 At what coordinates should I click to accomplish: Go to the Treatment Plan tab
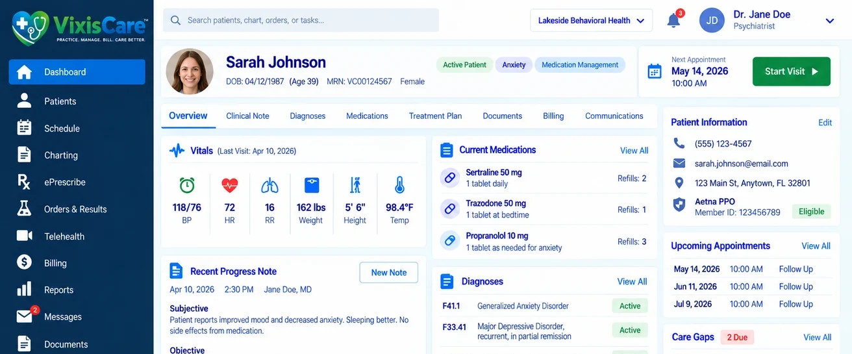(435, 116)
